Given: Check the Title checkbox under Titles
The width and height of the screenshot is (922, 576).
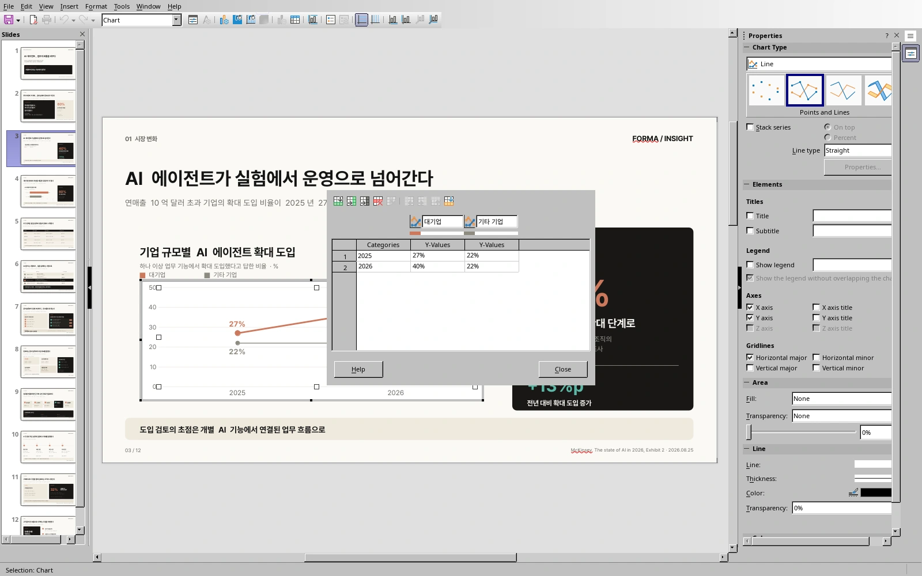Looking at the screenshot, I should point(750,216).
